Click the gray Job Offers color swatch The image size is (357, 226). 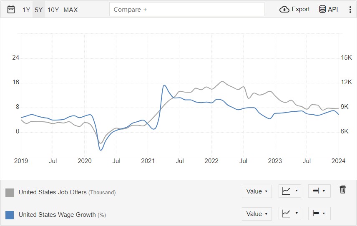[x=10, y=193]
